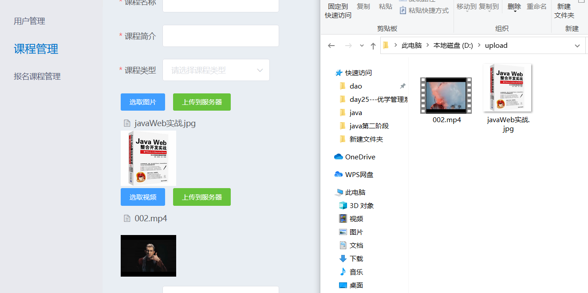Click Explorer's forward arrow

point(348,46)
